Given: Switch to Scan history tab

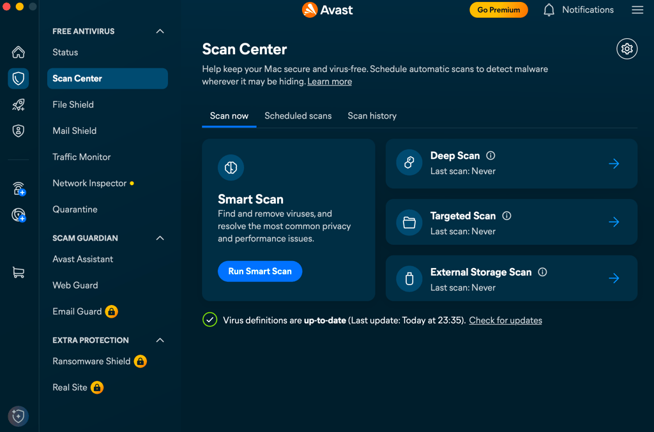Looking at the screenshot, I should pos(372,116).
